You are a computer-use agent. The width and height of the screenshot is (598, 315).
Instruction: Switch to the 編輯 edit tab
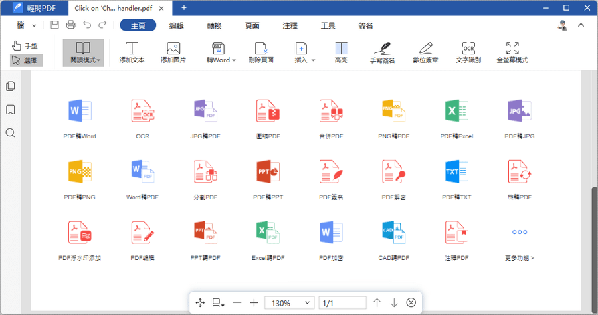click(176, 25)
